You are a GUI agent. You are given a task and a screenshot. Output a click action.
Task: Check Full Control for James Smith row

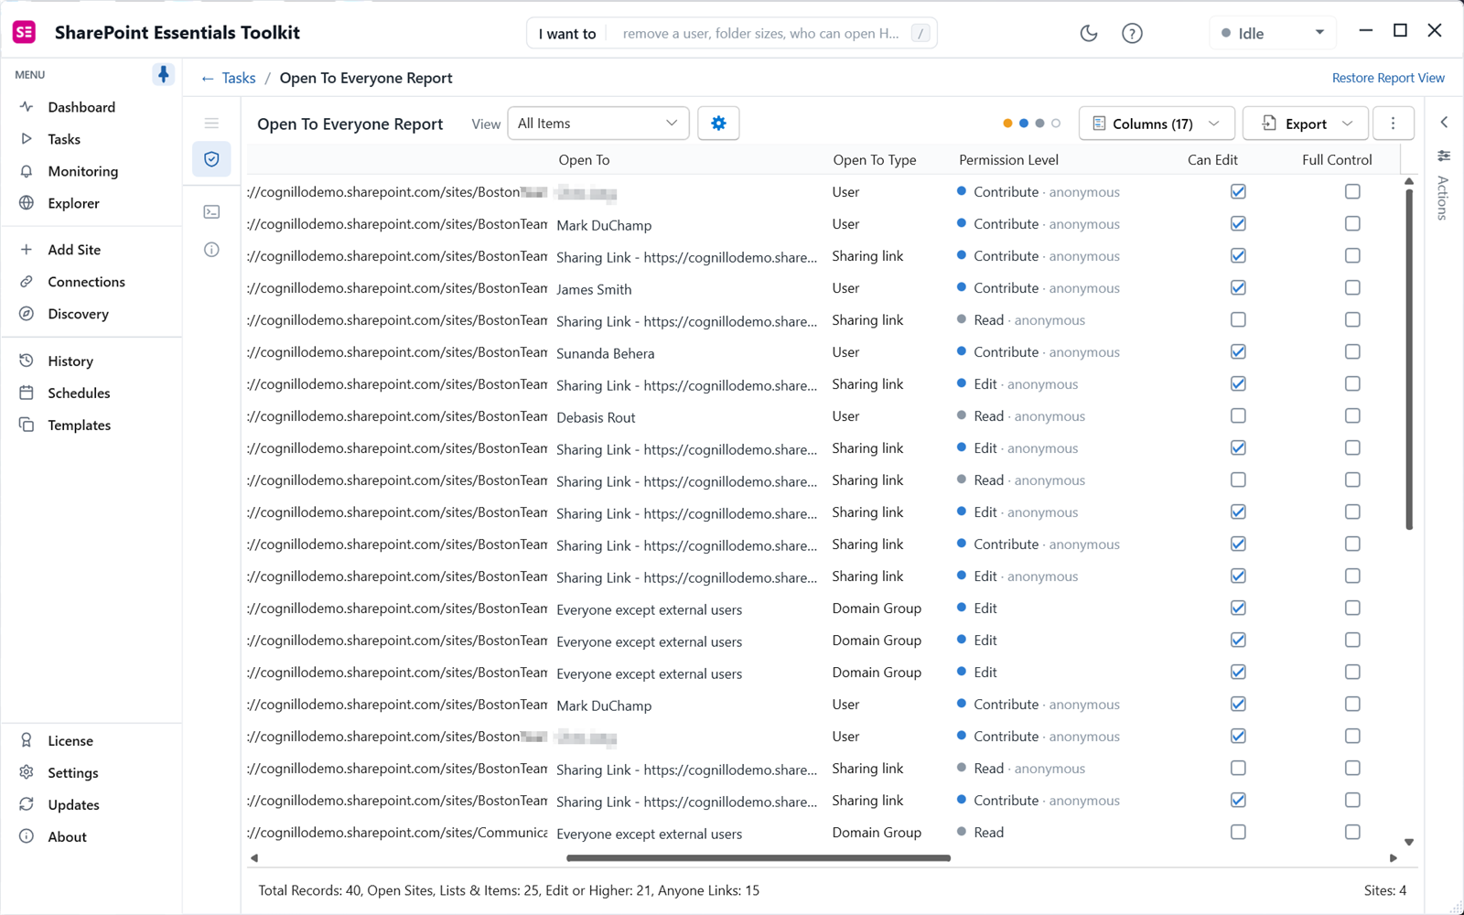1352,287
